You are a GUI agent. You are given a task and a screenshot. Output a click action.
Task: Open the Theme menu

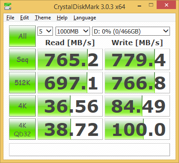[x=43, y=18]
